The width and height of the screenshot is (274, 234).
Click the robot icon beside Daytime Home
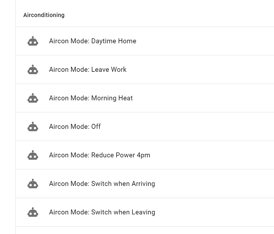pos(33,41)
